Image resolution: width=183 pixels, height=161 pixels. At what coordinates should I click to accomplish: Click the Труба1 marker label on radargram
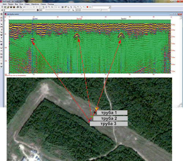point(35,19)
